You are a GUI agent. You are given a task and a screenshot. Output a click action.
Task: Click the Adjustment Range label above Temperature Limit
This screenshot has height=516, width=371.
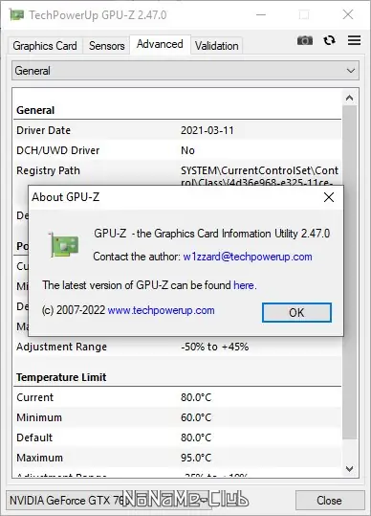pyautogui.click(x=61, y=347)
